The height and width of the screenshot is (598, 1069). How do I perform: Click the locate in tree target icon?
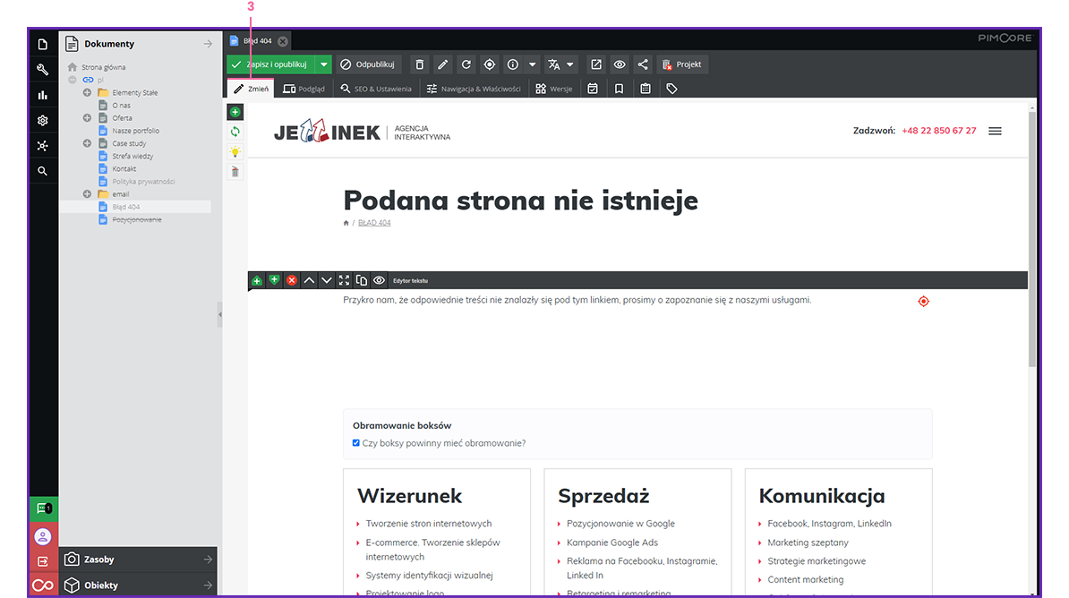click(x=489, y=64)
